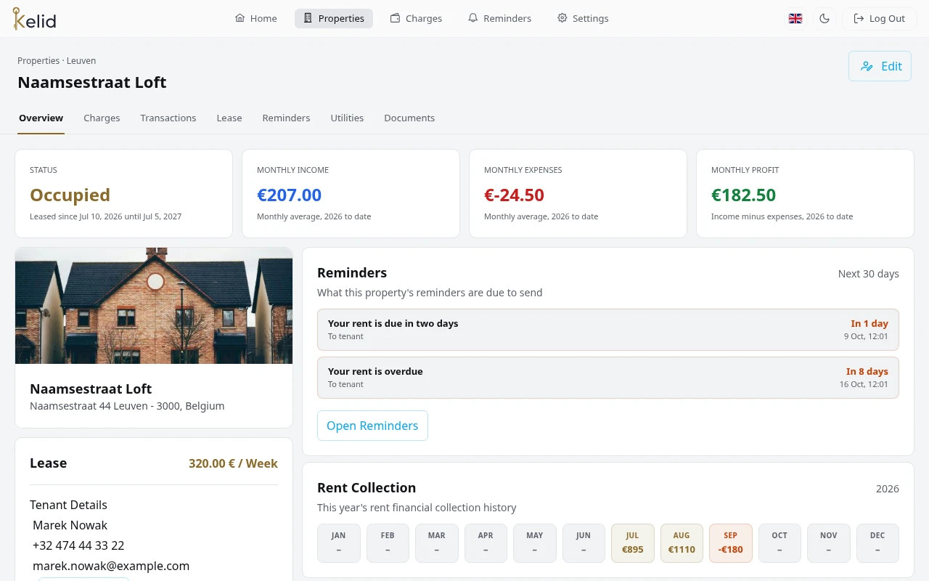This screenshot has width=929, height=581.
Task: Select the SEP -€180 rent tile
Action: [x=731, y=543]
